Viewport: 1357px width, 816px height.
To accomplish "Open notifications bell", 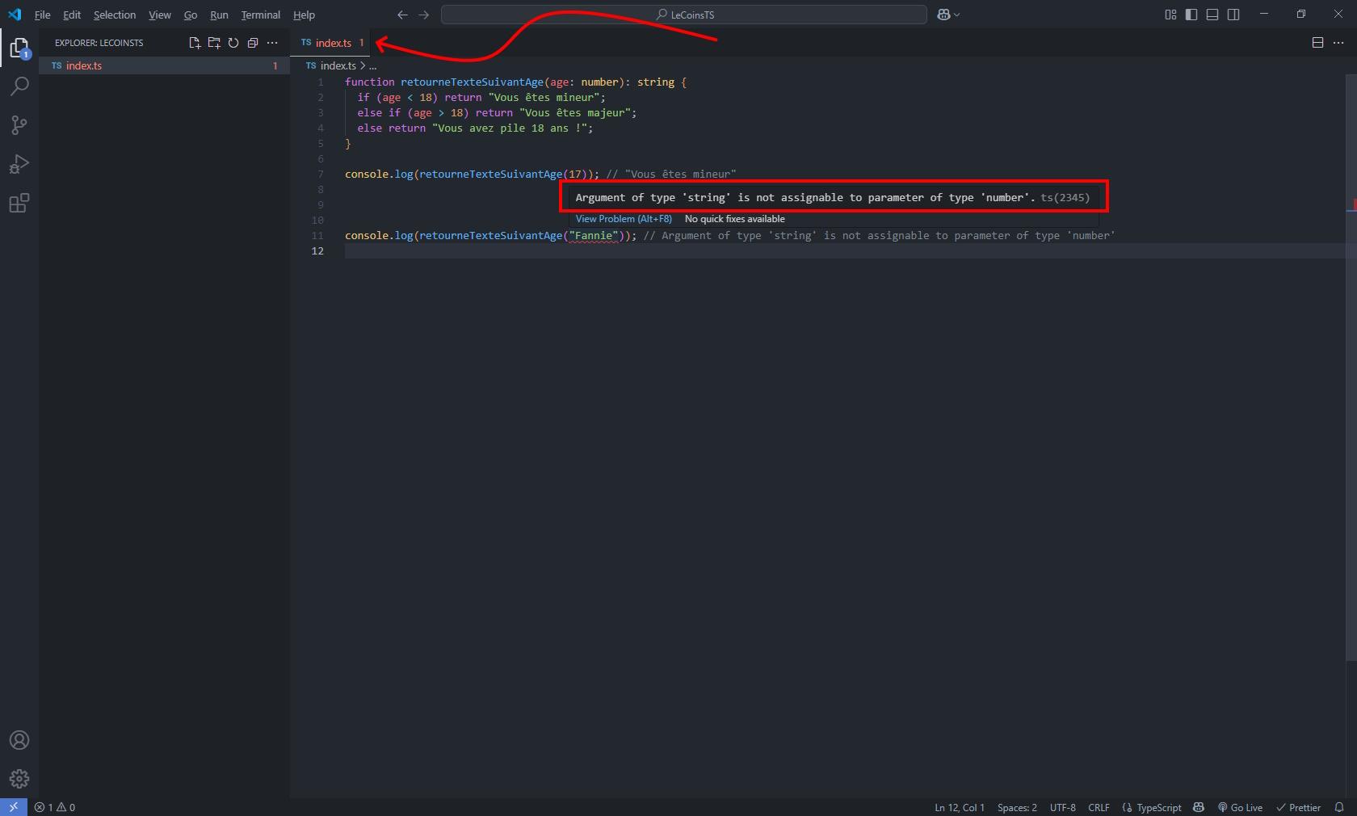I will [x=1338, y=807].
